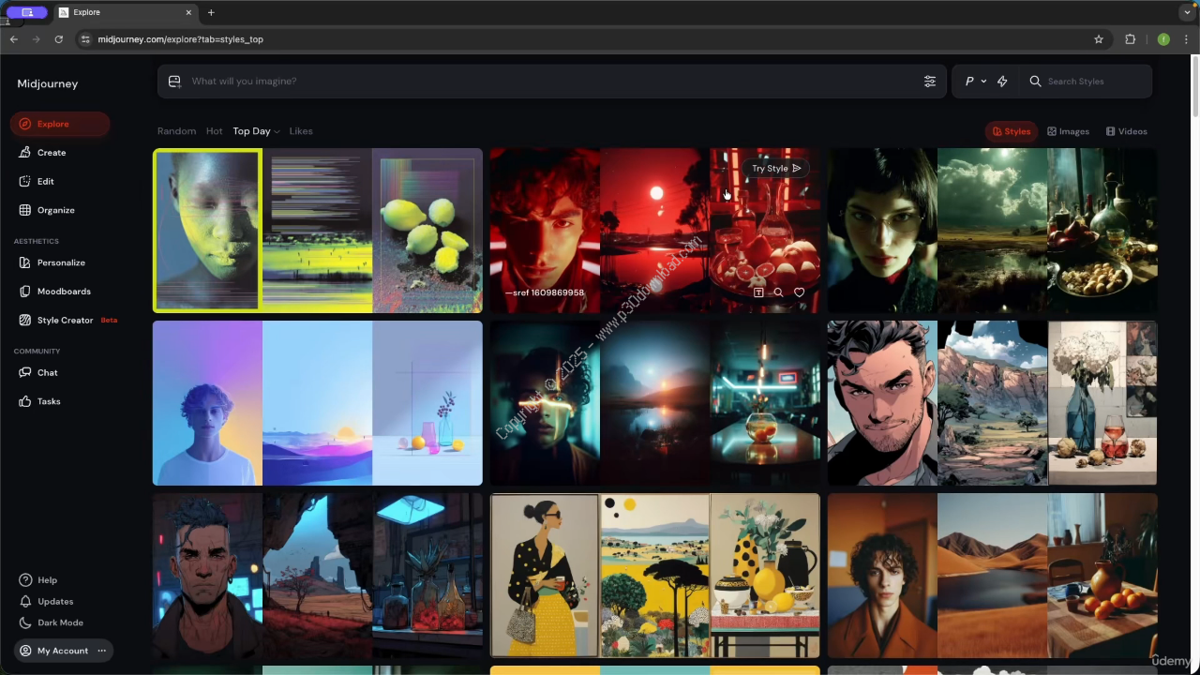Expand the Top Day time range dropdown
Image resolution: width=1200 pixels, height=675 pixels.
tap(256, 131)
